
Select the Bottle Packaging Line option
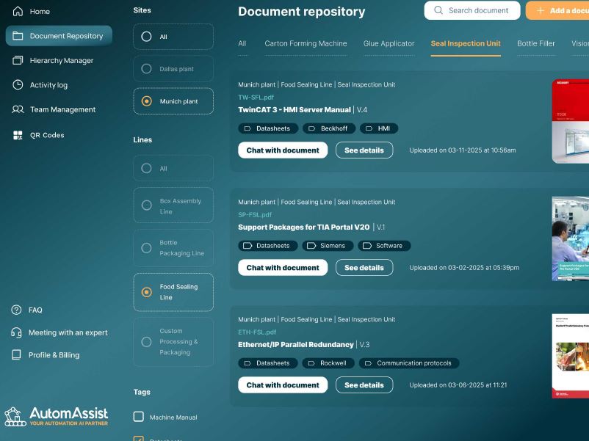pyautogui.click(x=173, y=248)
